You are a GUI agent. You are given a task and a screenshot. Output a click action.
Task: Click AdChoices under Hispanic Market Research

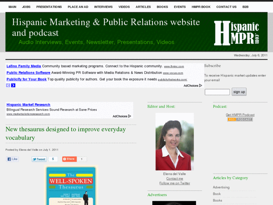(x=122, y=116)
